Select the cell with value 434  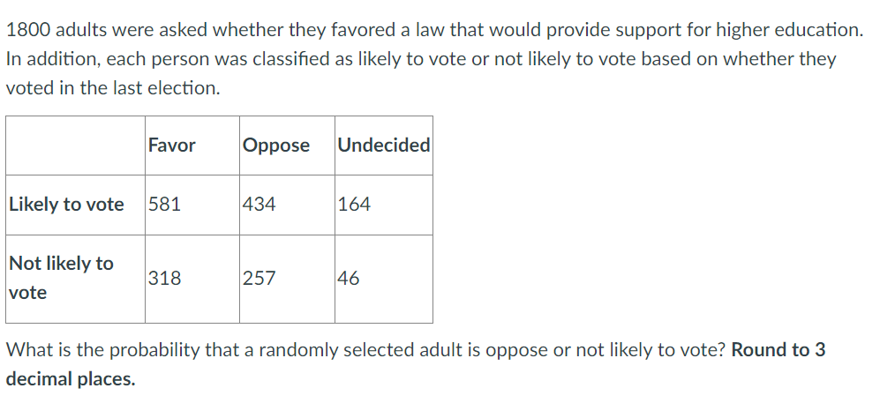[259, 205]
